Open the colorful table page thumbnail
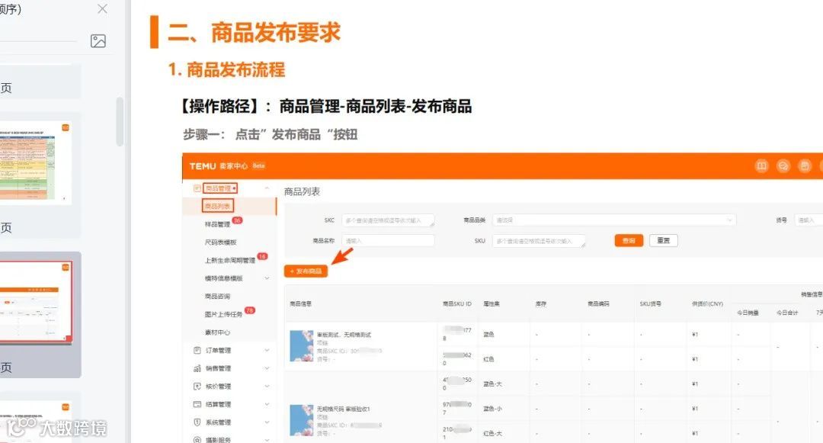Image resolution: width=823 pixels, height=443 pixels. coord(35,163)
